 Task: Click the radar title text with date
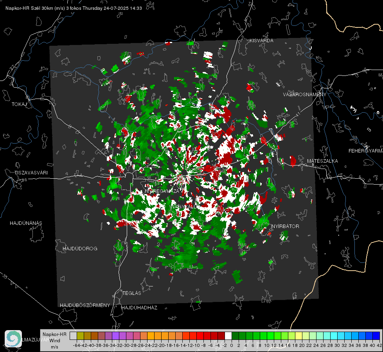74,8
